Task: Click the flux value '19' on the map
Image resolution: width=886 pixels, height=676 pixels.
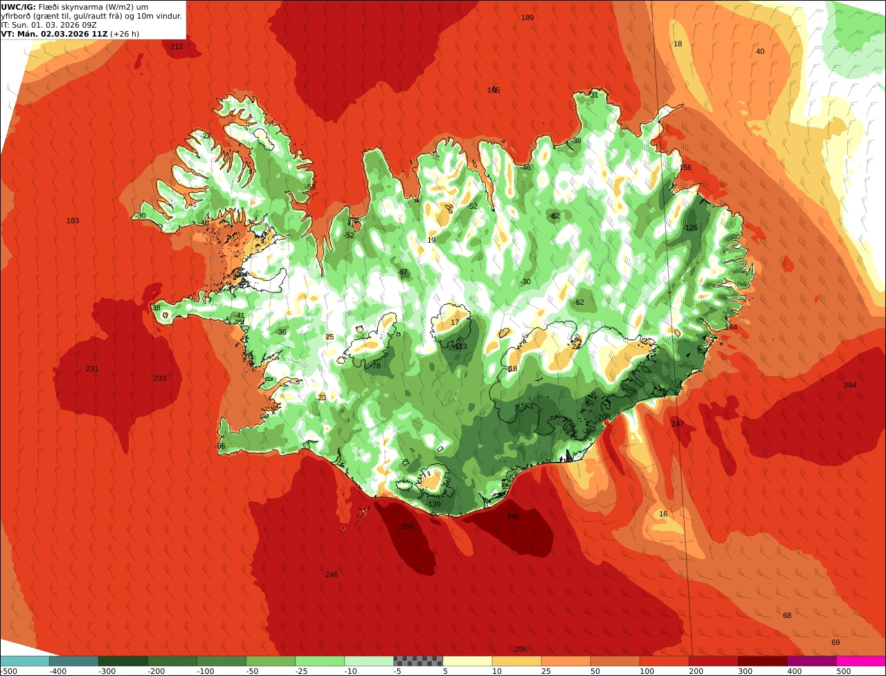Action: coord(431,240)
